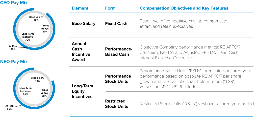This screenshot has height=117, width=254.
Task: Select the Performance-Based Cash form cell
Action: point(117,51)
